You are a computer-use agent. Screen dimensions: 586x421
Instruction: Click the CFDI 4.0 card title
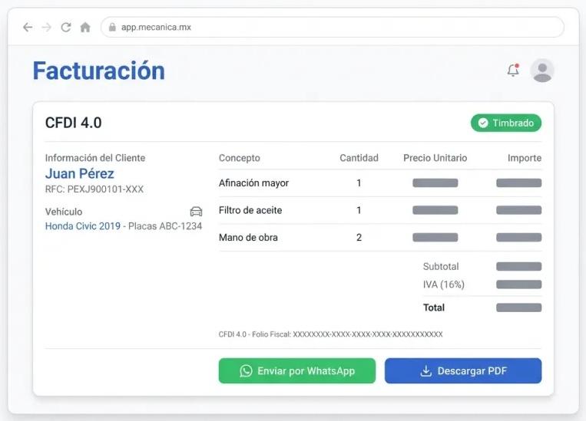tap(73, 123)
